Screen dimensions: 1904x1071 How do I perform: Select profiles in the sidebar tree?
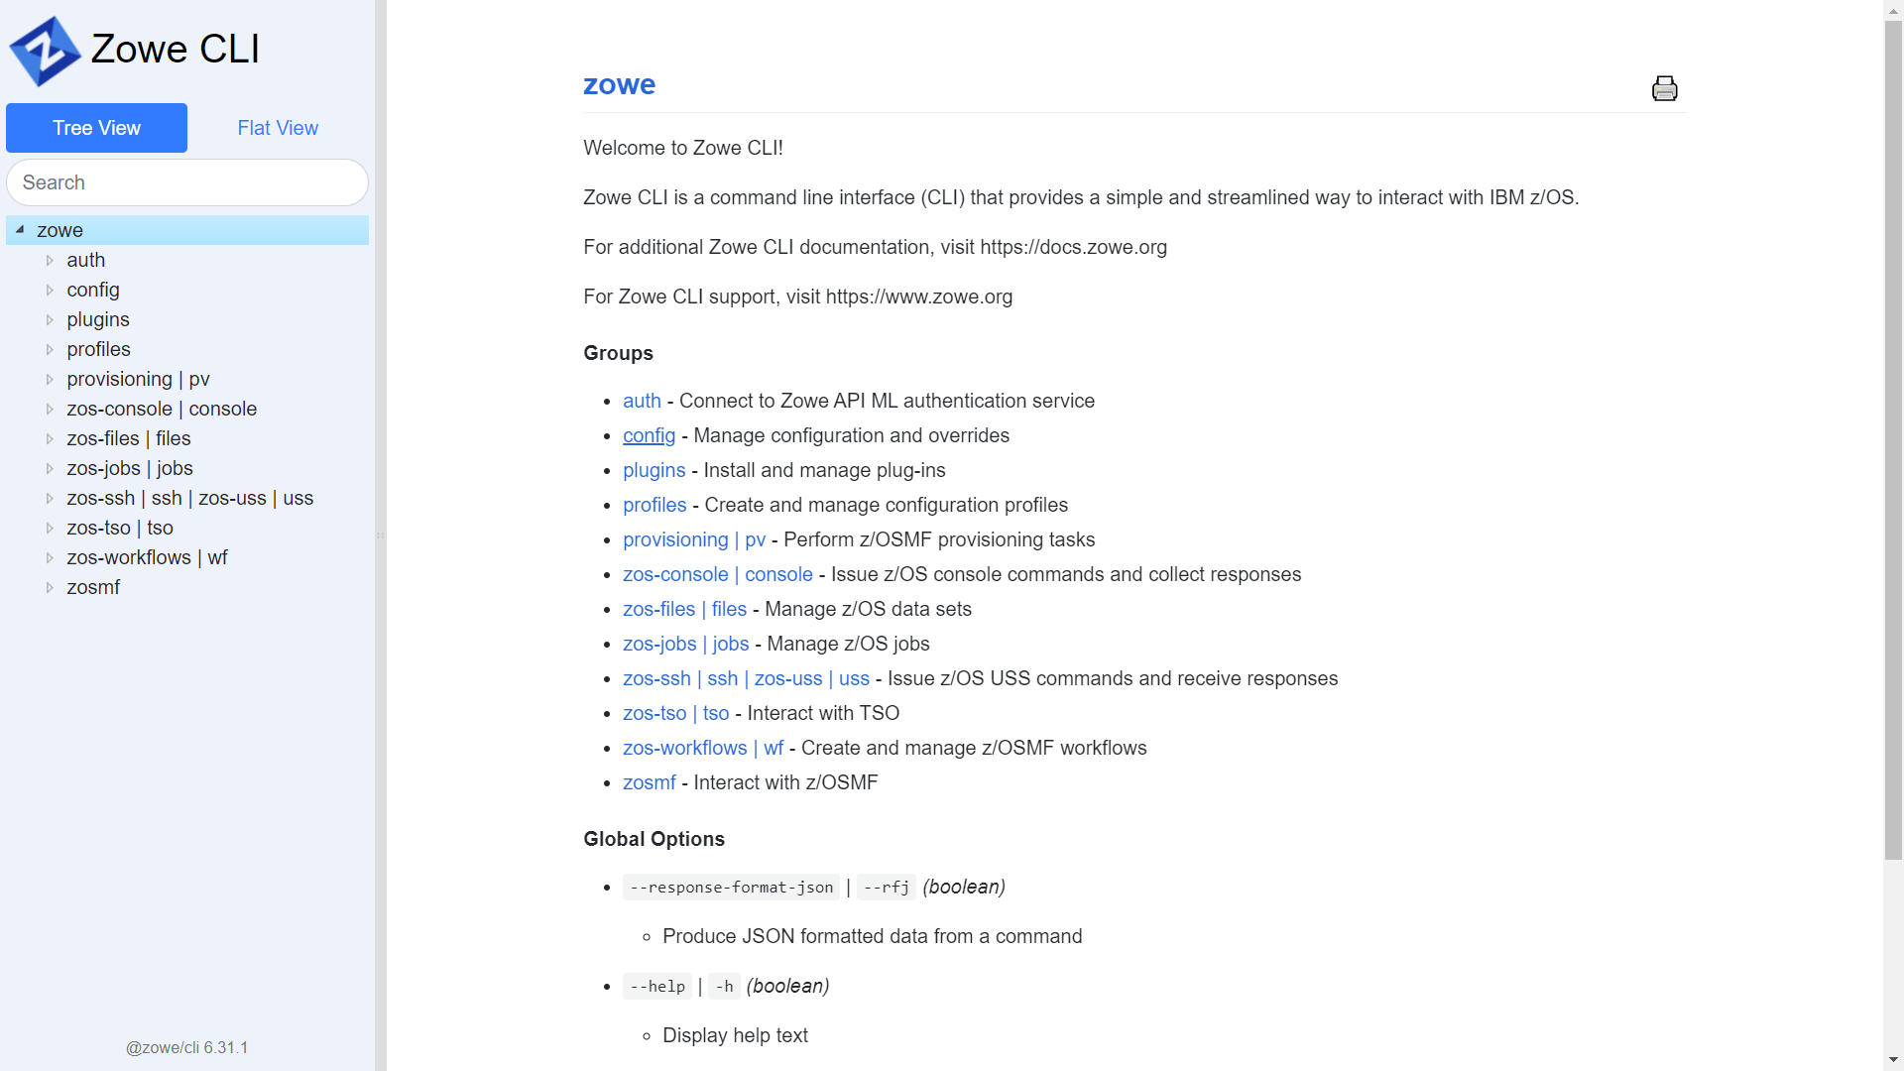click(98, 349)
